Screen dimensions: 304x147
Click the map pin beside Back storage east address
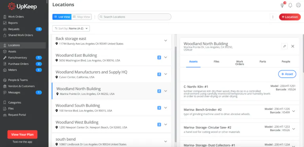(57, 44)
